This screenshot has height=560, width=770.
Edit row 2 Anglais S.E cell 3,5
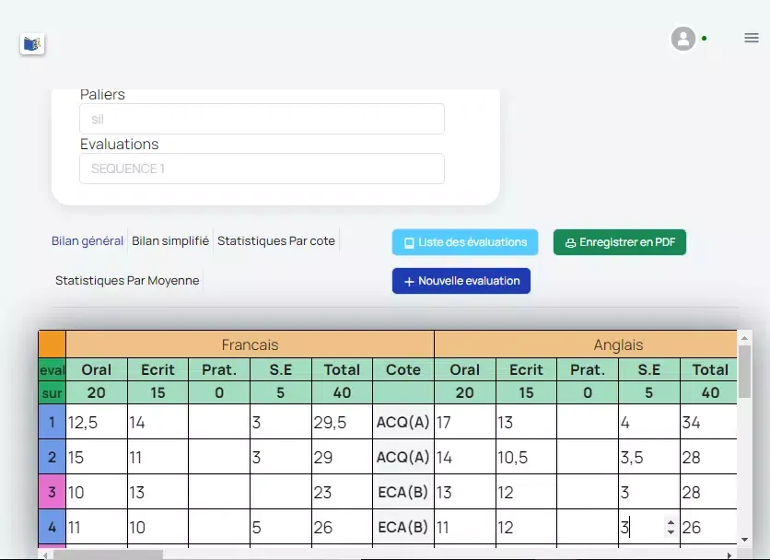(649, 457)
